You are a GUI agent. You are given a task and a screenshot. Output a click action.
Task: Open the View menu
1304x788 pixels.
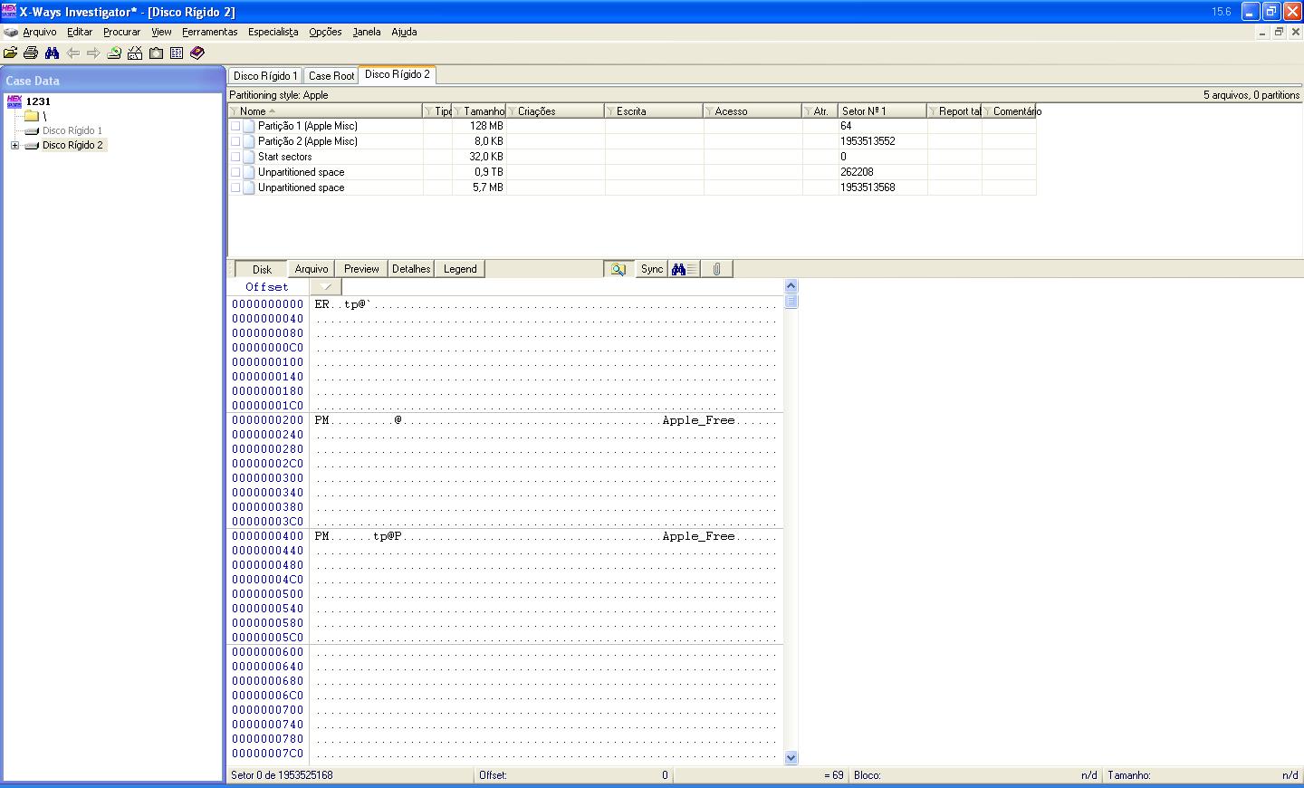click(161, 32)
